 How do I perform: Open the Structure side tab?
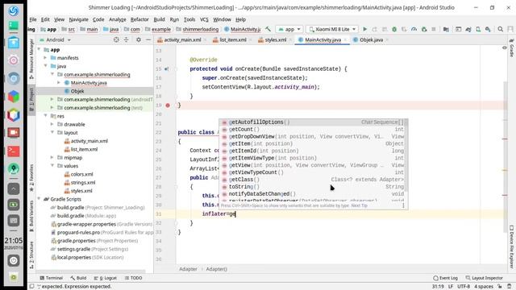[31, 255]
